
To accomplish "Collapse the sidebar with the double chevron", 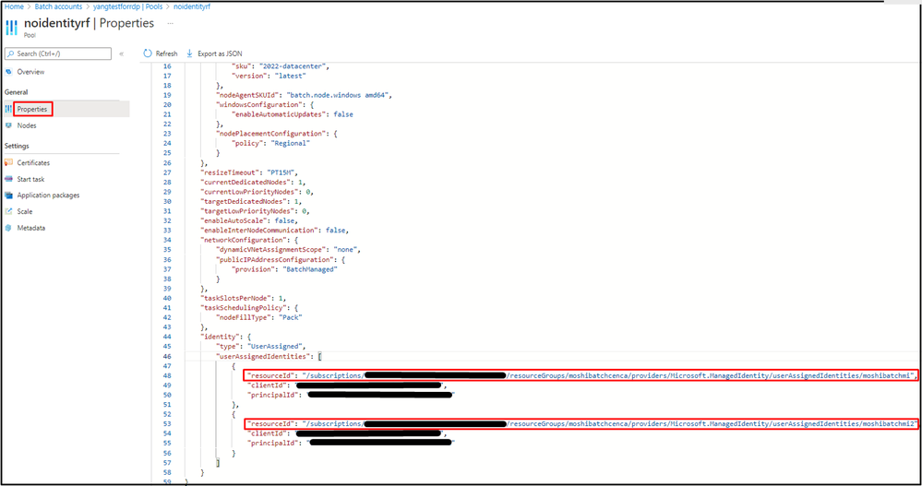I will 121,53.
